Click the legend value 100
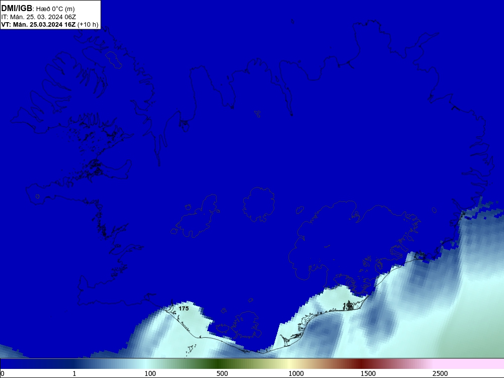 (x=150, y=373)
